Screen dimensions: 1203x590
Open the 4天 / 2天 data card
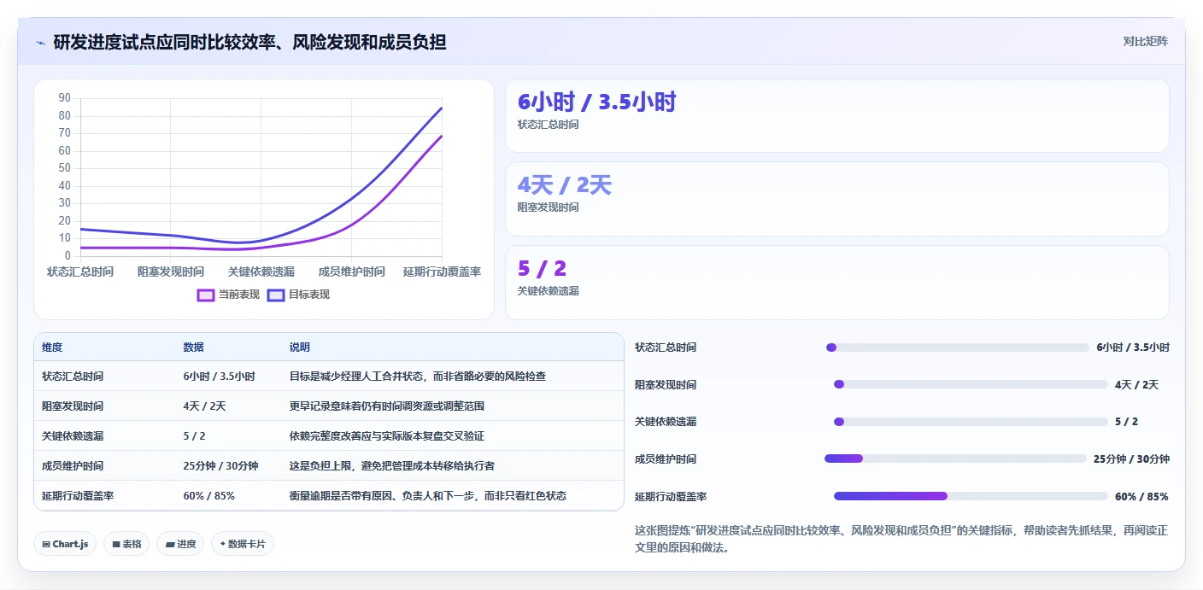pos(836,199)
